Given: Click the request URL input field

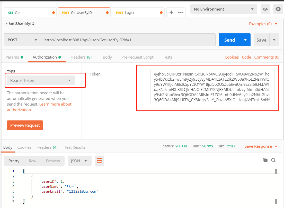Looking at the screenshot, I should (128, 40).
